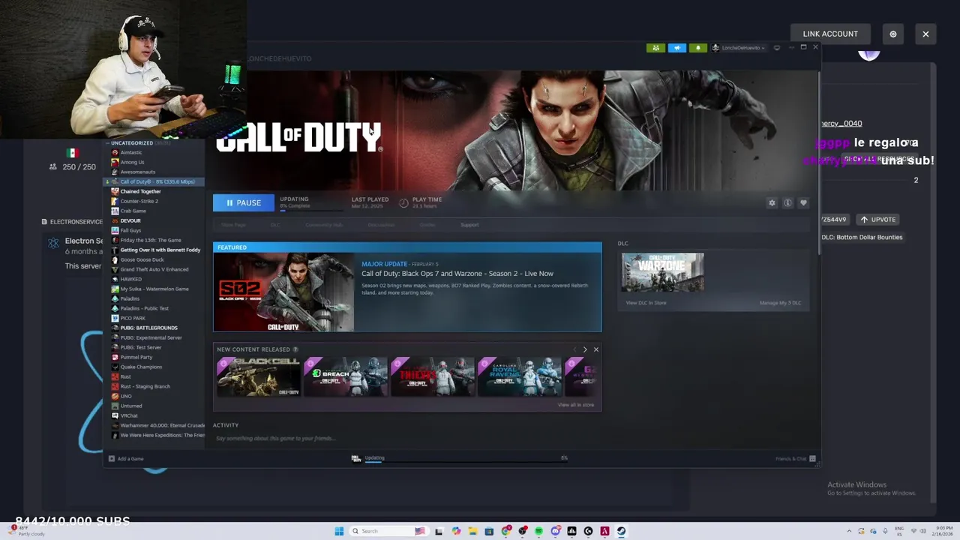Open the DLC tab
Screen dimensions: 960x540
[275, 224]
